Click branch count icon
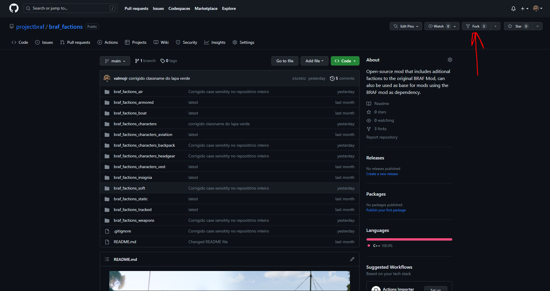 coord(137,61)
